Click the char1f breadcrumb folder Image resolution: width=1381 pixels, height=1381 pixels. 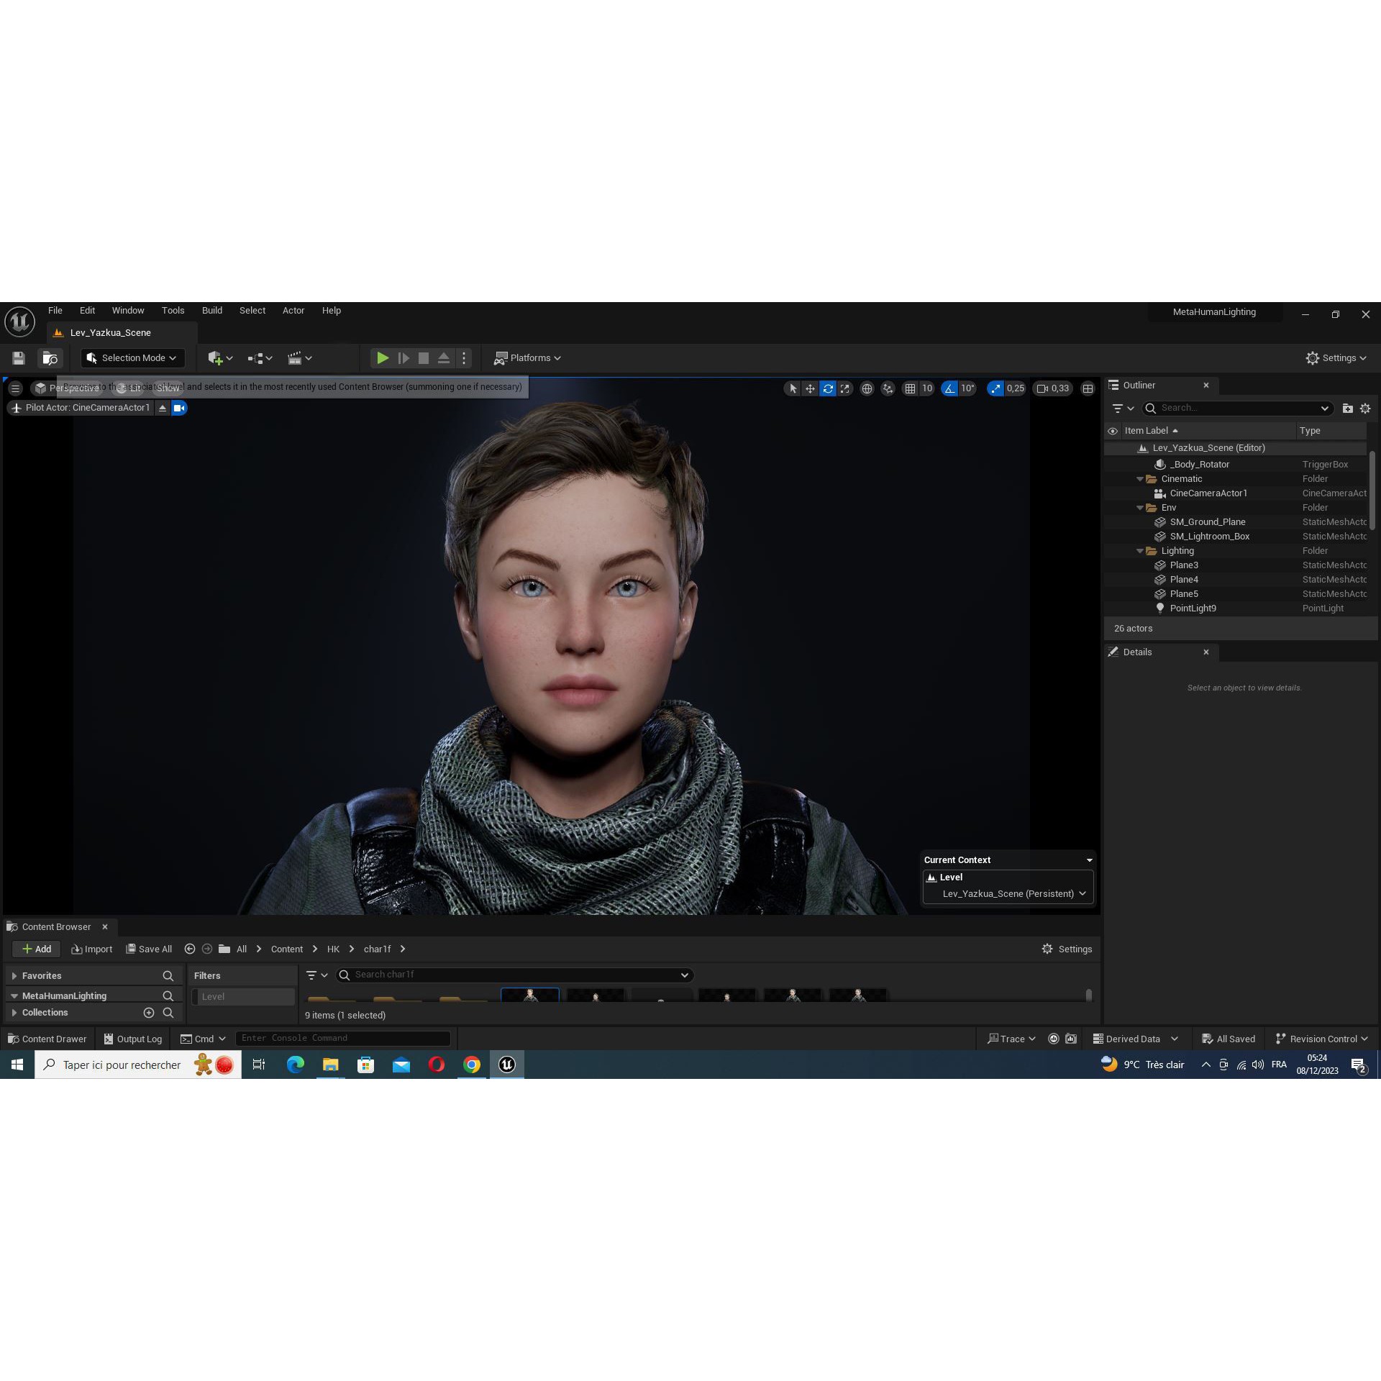377,949
